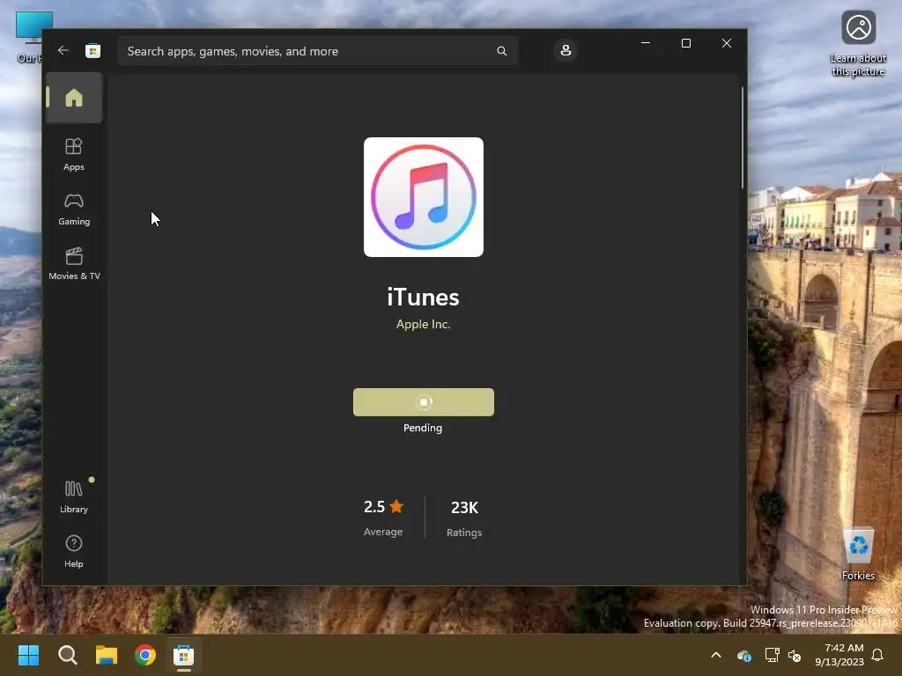Click the Pending status label
Viewport: 902px width, 676px height.
coord(423,428)
